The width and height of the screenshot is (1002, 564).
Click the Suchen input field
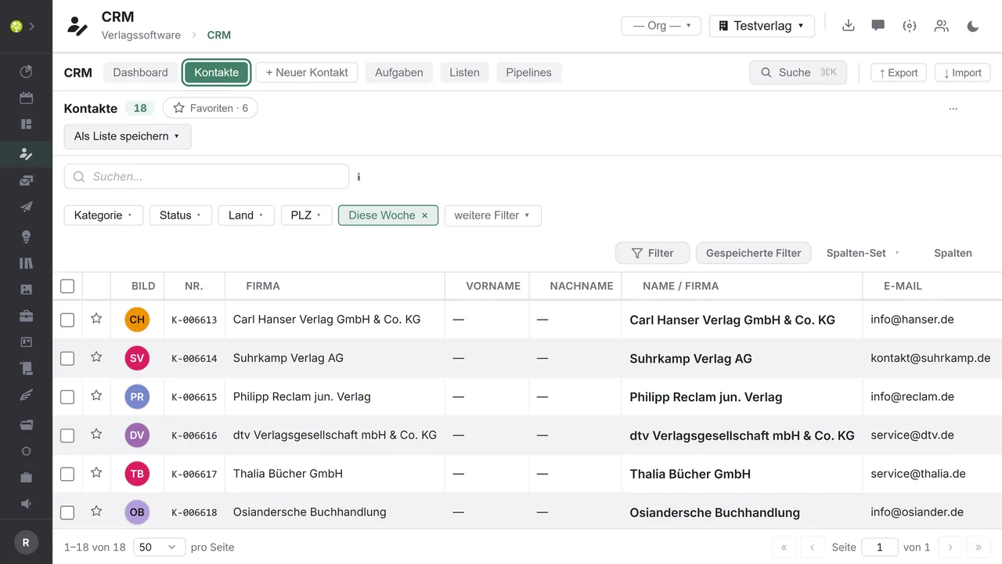tap(207, 177)
